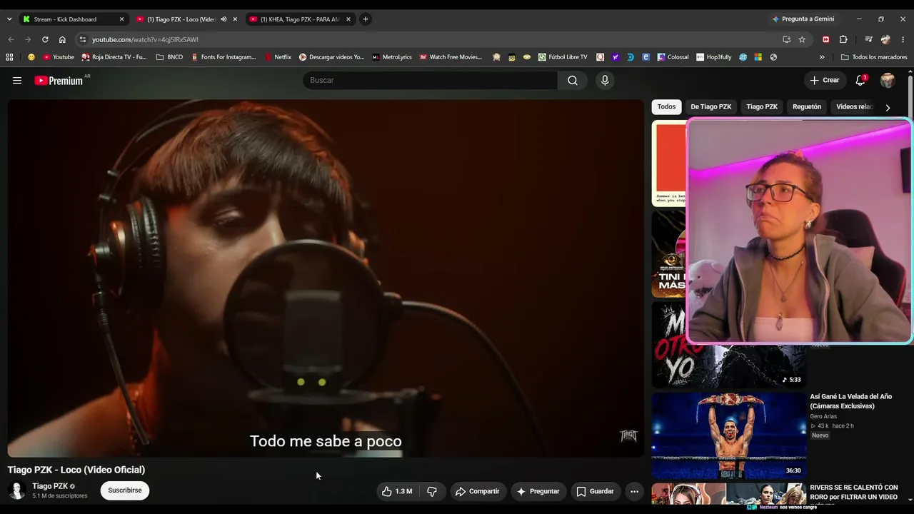Viewport: 914px width, 514px height.
Task: Open the Colossal bookmark
Action: 673,57
